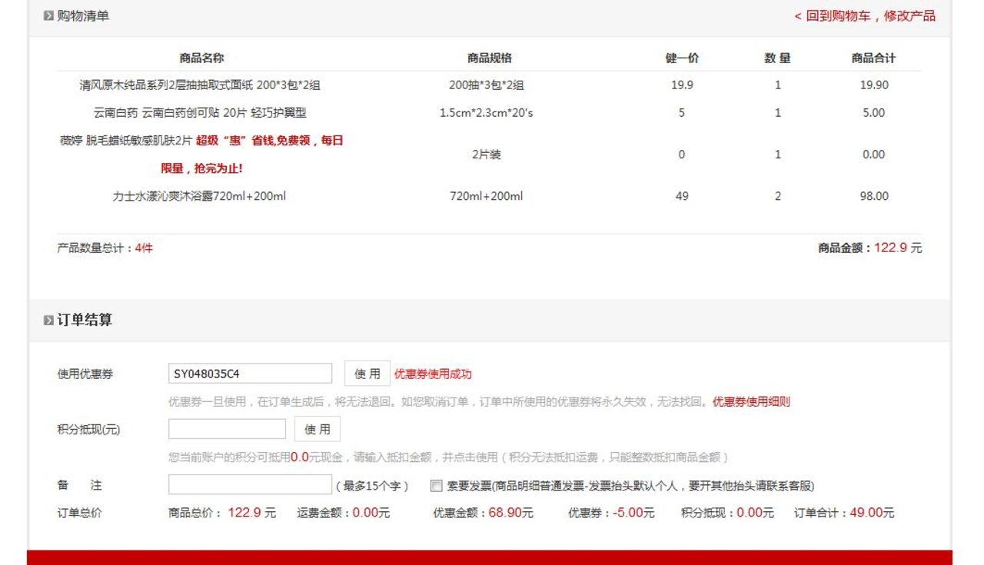Click the （最多15个字） hint text
This screenshot has width=984, height=565.
point(372,486)
